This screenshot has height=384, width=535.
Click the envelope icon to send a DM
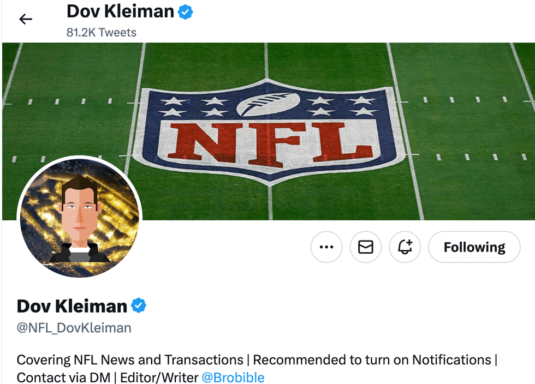[365, 247]
